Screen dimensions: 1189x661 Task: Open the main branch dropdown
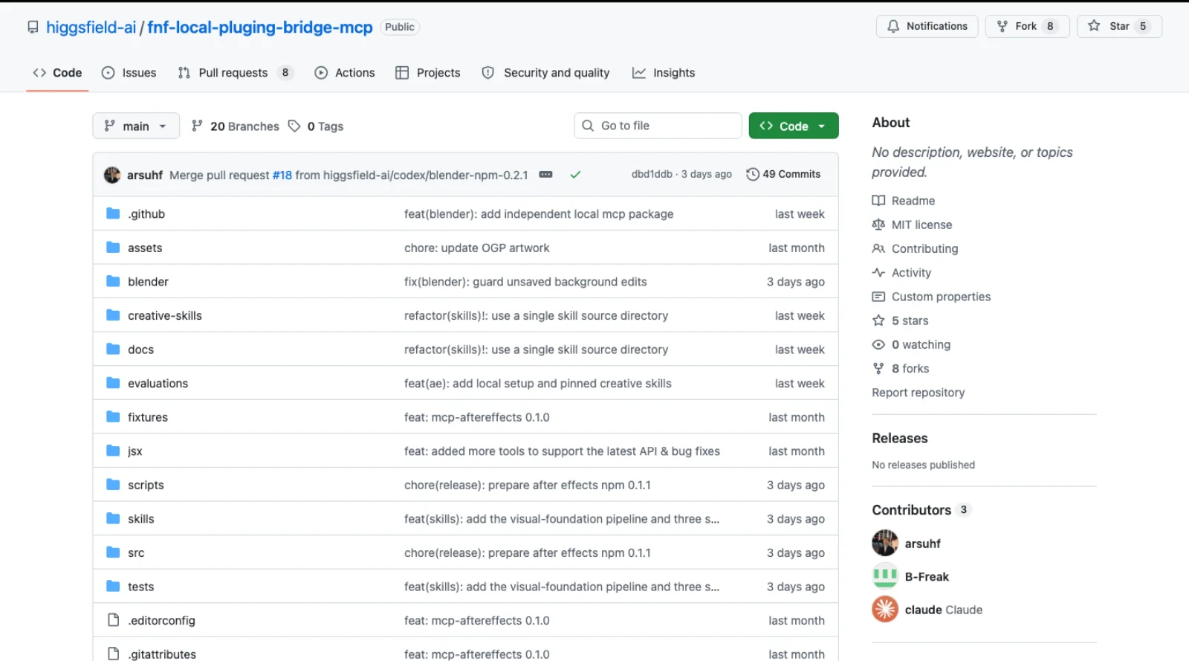click(136, 126)
